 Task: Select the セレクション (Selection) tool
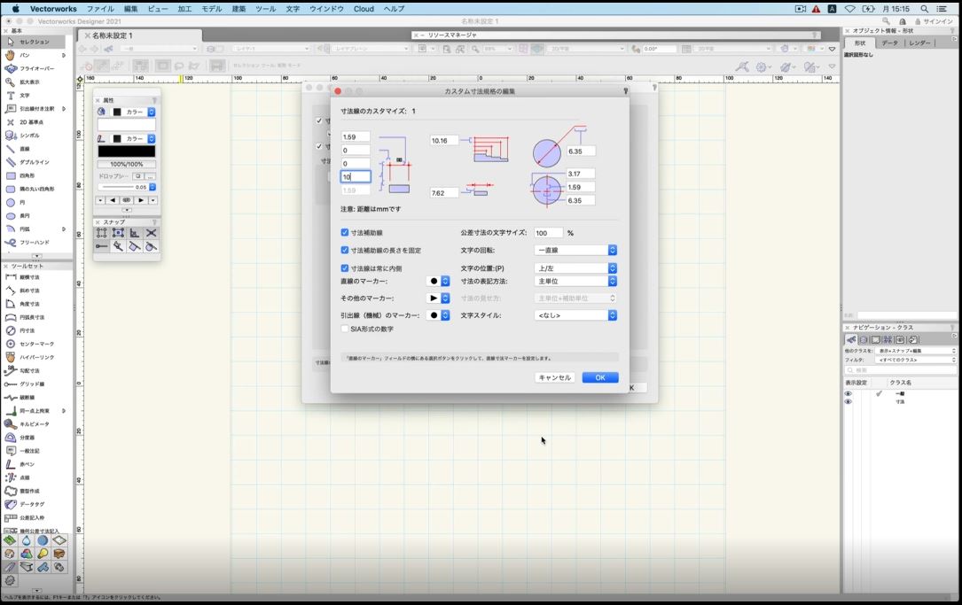click(35, 42)
